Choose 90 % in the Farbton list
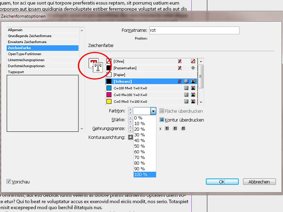283x212 pixels. (145, 169)
